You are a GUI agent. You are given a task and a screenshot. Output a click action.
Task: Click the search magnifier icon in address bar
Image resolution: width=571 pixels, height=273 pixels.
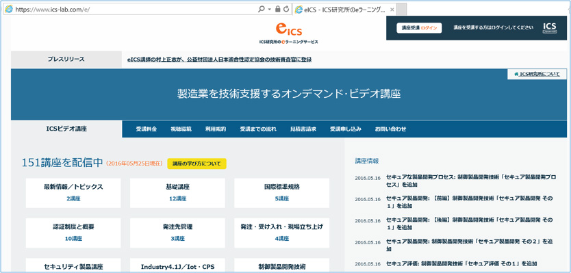click(261, 10)
